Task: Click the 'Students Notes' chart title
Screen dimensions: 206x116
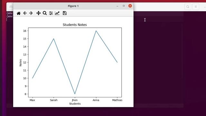Action: 75,25
